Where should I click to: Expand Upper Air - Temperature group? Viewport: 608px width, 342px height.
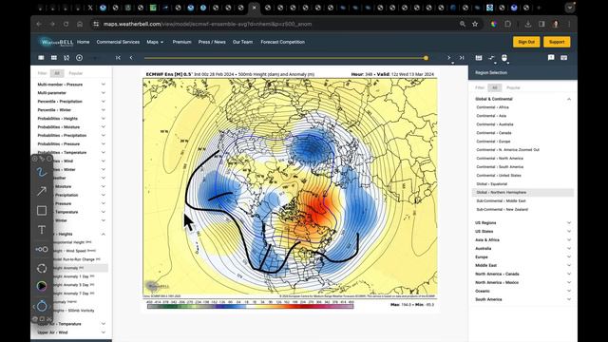tap(71, 324)
